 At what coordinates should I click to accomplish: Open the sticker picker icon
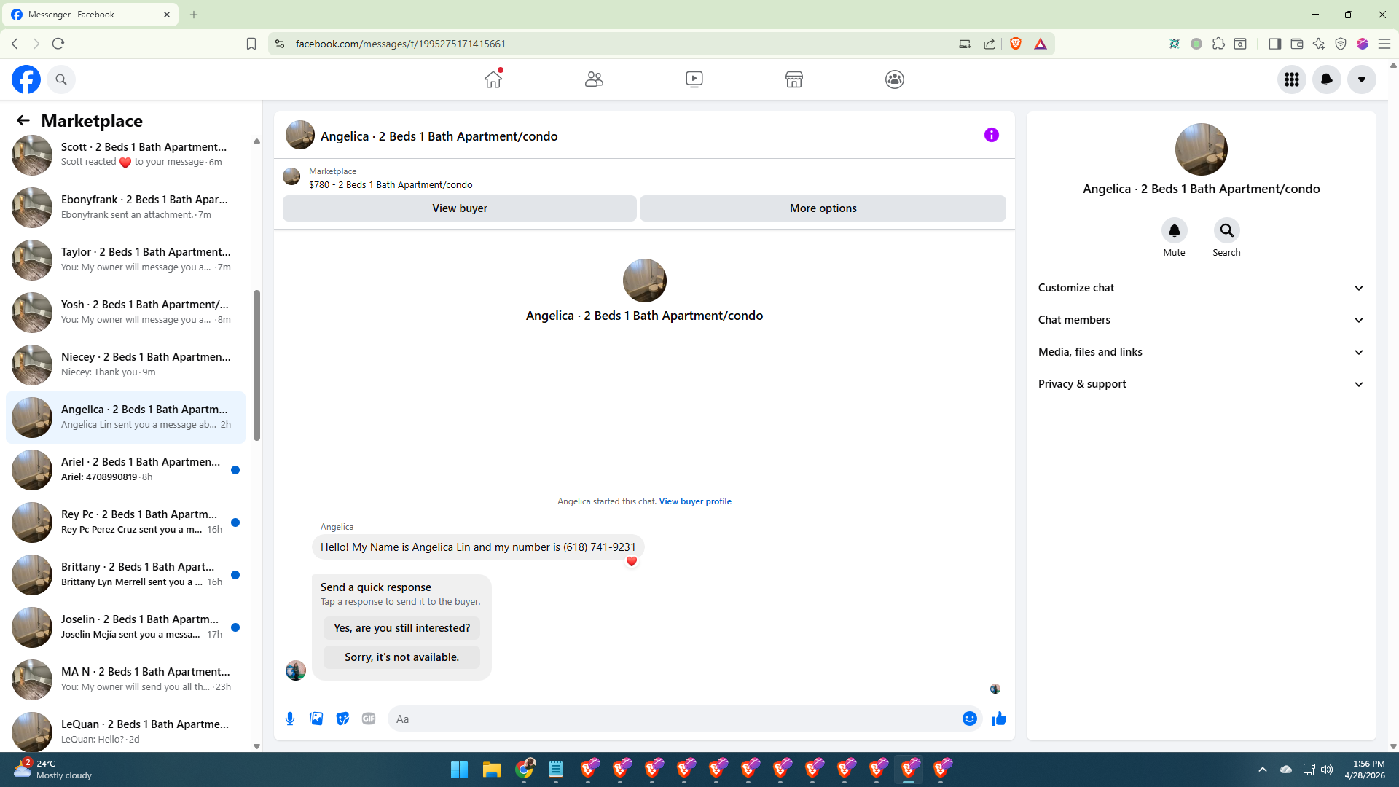tap(342, 719)
